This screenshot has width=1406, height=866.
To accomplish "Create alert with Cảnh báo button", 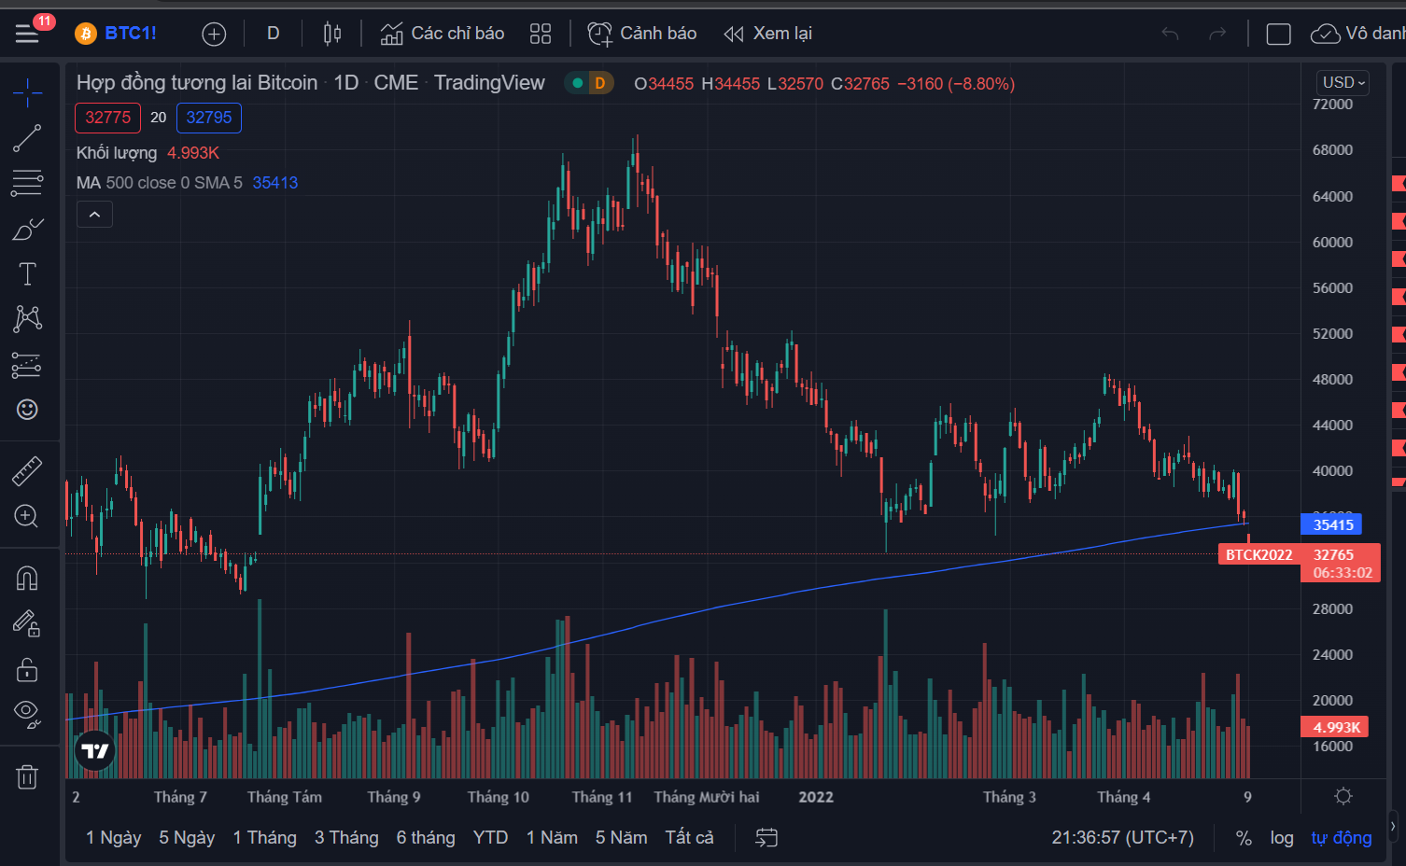I will (642, 34).
